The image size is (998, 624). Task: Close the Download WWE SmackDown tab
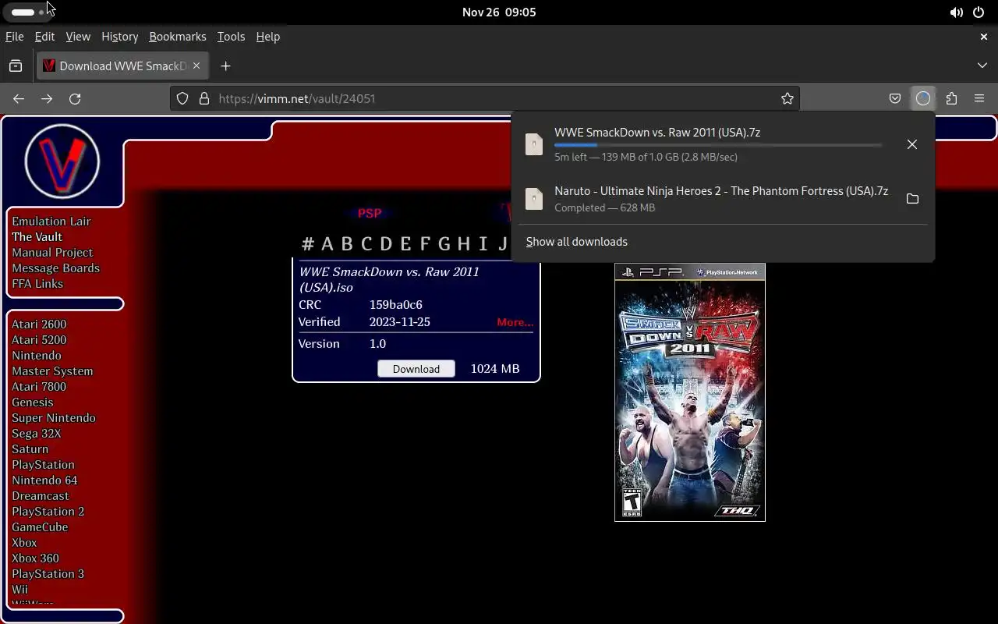[x=196, y=66]
